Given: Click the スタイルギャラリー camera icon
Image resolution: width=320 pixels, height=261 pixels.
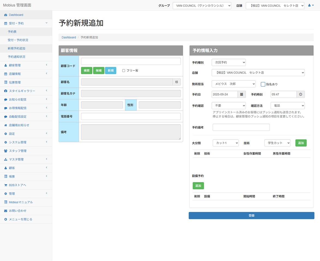Looking at the screenshot, I should pyautogui.click(x=6, y=91).
